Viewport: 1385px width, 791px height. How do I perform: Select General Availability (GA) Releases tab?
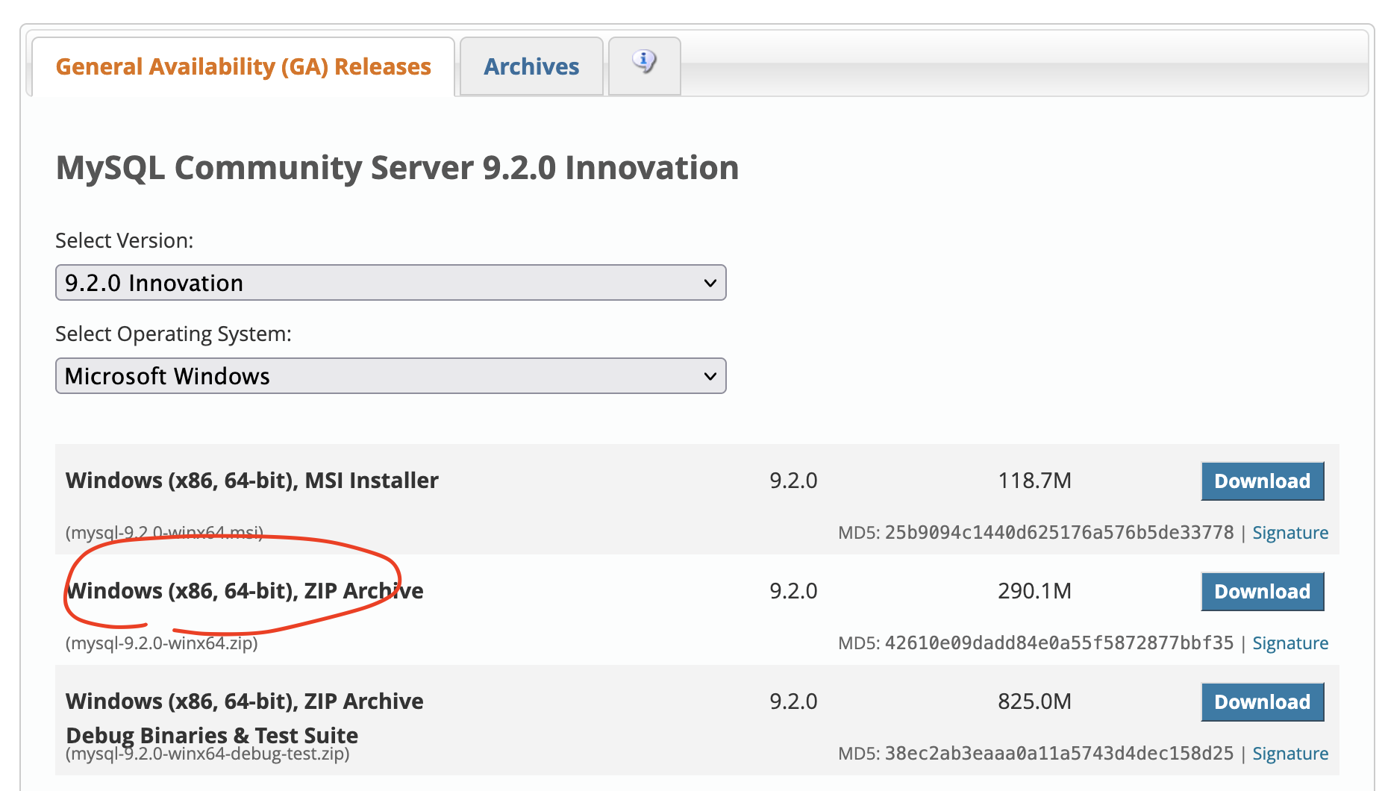pos(243,66)
